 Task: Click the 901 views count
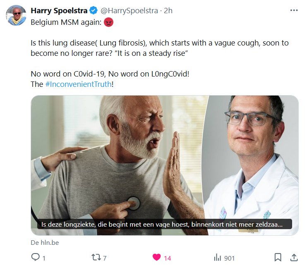click(229, 258)
